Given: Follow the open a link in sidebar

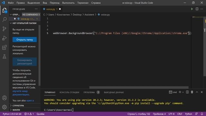Looking at the screenshot, I should click(x=30, y=101).
